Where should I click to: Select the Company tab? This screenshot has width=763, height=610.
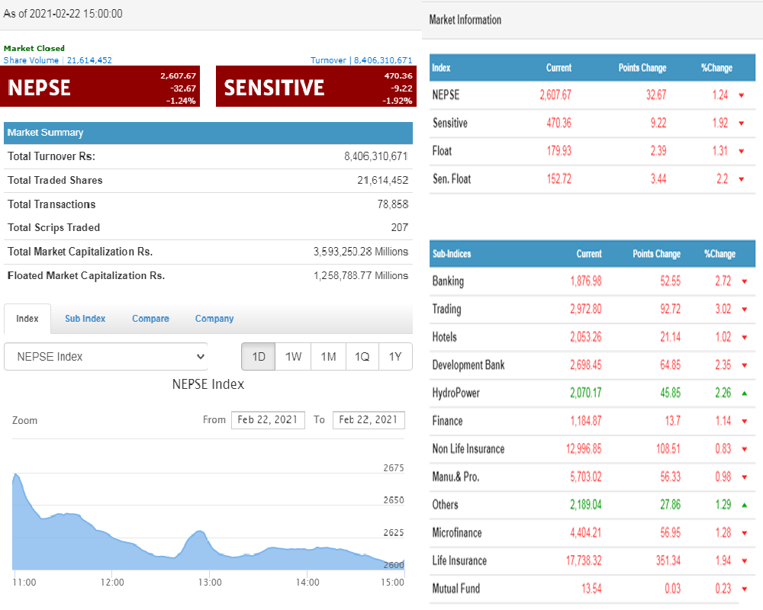(x=214, y=319)
